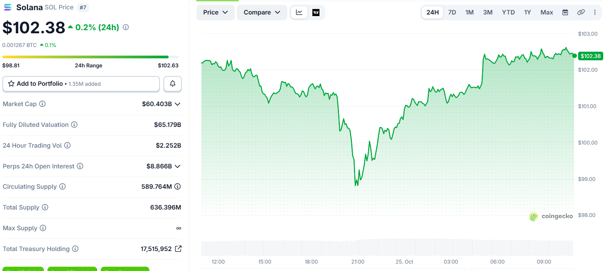Screen dimensions: 604x271
Task: Select the 7D time range
Action: [x=452, y=13]
